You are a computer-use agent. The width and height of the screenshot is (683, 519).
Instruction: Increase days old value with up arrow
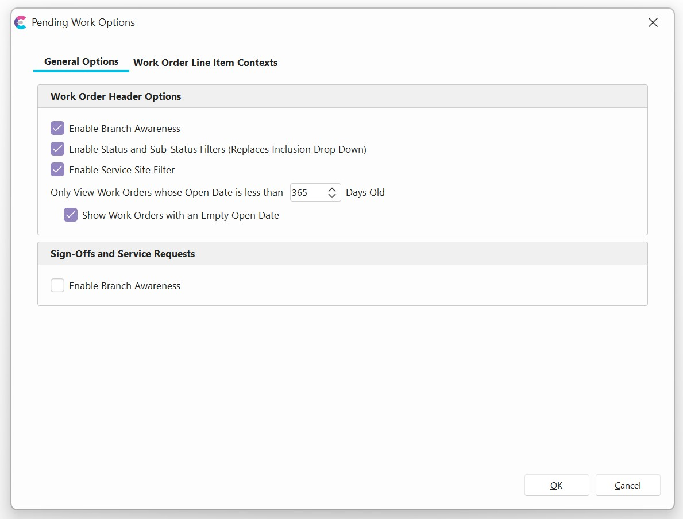coord(332,189)
